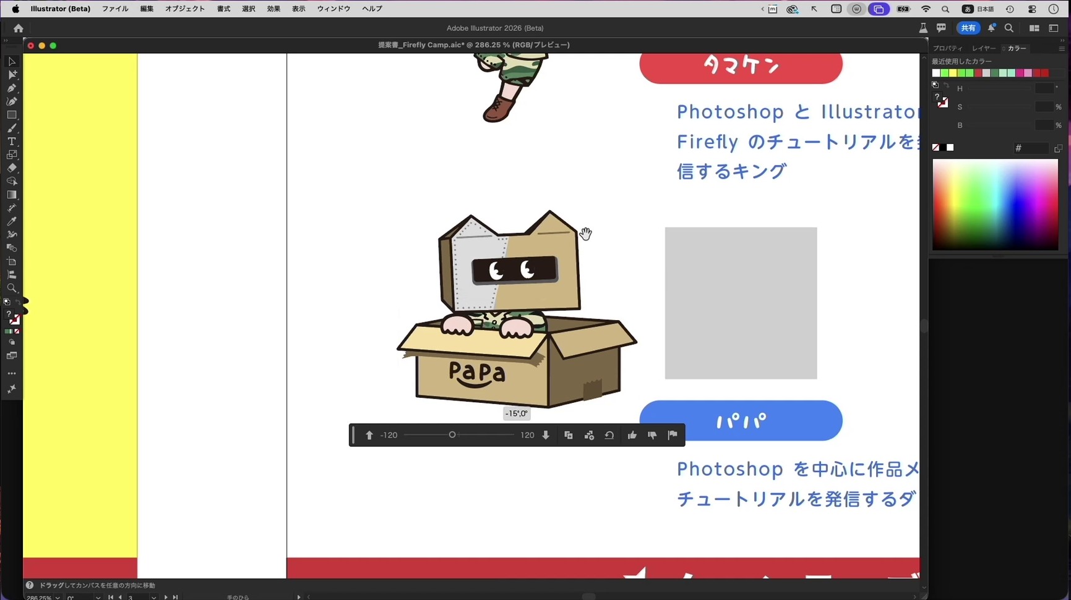Open the zoom percentage dropdown in status bar
1071x600 pixels.
[x=57, y=598]
